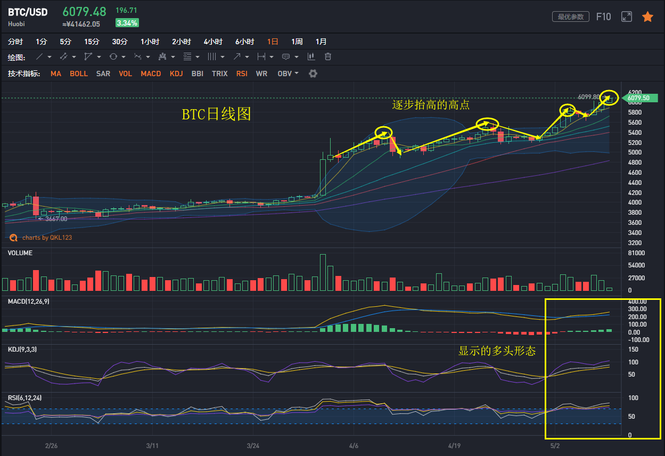Click the 6079.50 current price tag

pos(641,98)
